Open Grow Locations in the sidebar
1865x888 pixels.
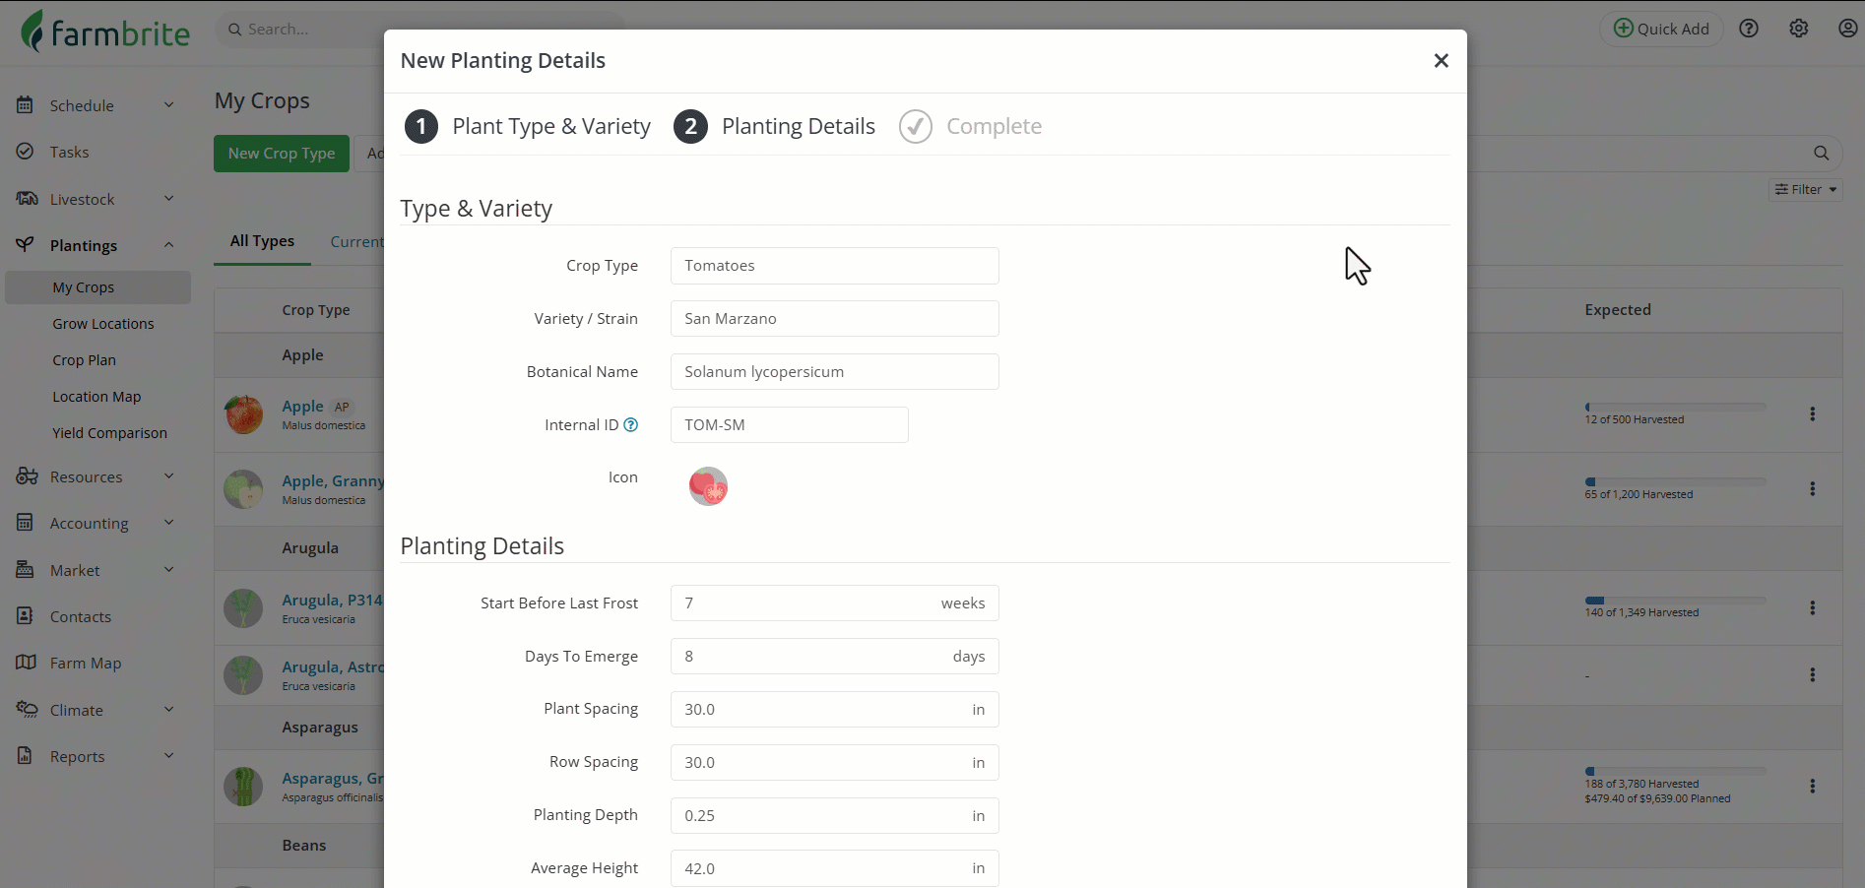(x=103, y=324)
